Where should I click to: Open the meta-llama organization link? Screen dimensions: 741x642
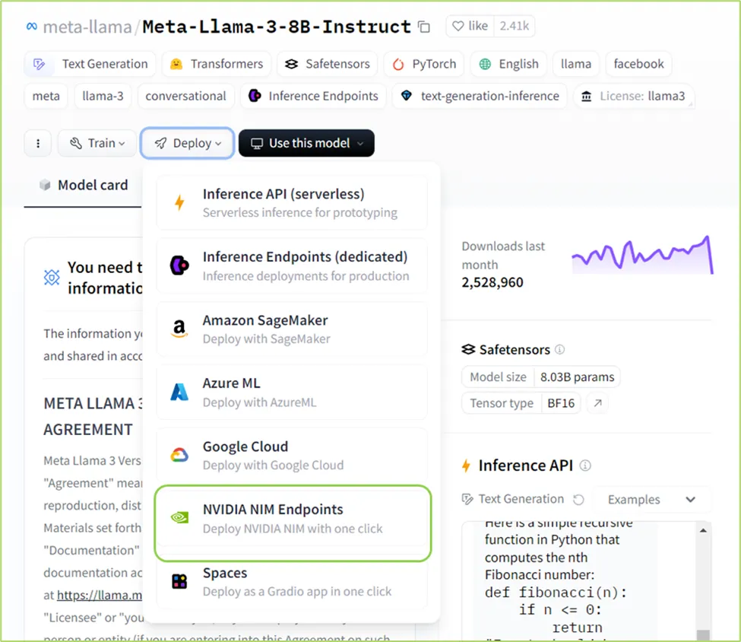coord(87,27)
